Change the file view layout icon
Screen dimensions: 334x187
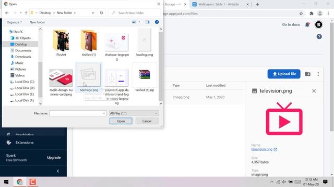tap(134, 22)
